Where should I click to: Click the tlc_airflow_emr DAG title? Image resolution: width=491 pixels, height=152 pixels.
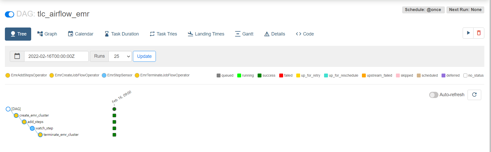(x=63, y=14)
